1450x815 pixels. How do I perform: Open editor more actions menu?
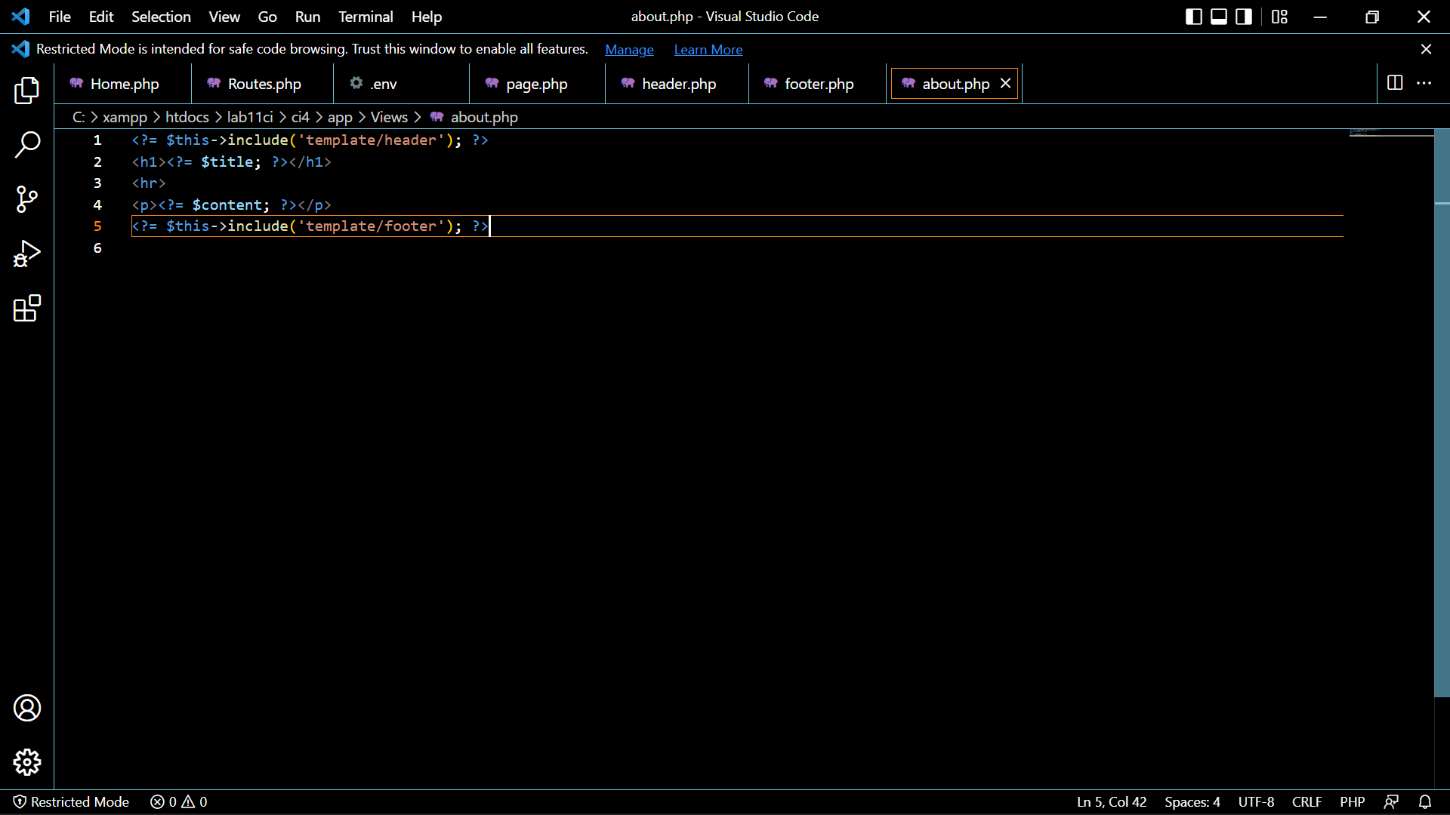[x=1425, y=84]
